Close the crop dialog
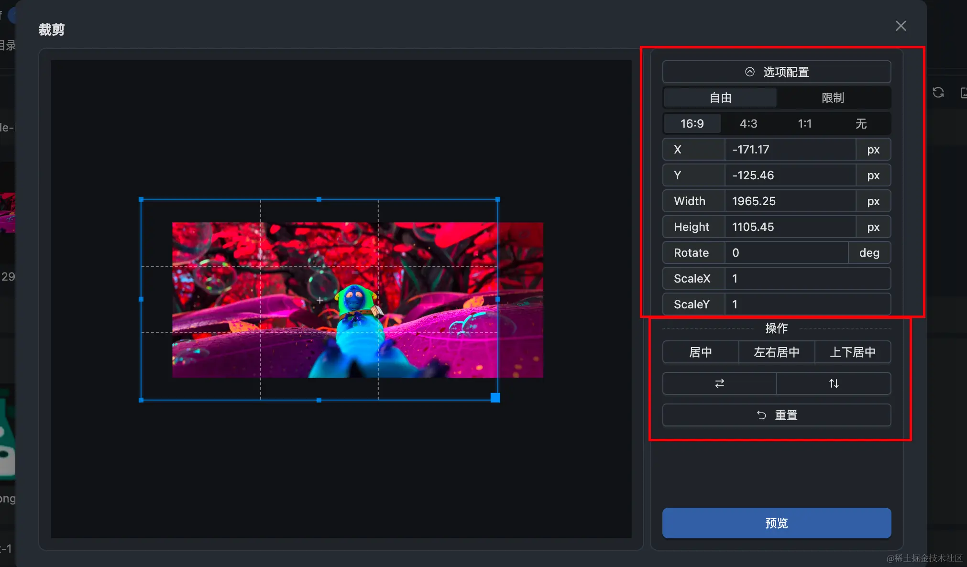Image resolution: width=967 pixels, height=567 pixels. pos(901,26)
